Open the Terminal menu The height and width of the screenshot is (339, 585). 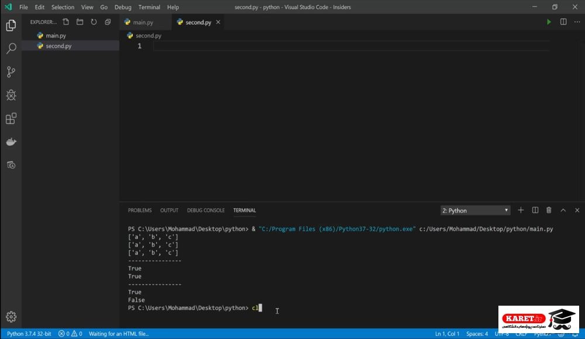149,7
